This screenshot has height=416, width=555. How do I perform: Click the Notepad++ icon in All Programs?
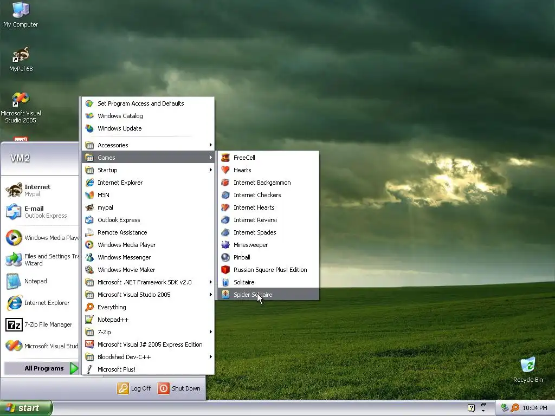pos(89,320)
